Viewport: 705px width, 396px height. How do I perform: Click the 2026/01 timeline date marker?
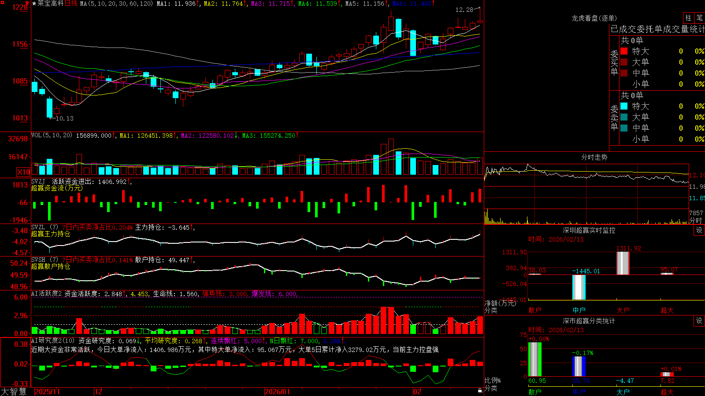(x=278, y=392)
